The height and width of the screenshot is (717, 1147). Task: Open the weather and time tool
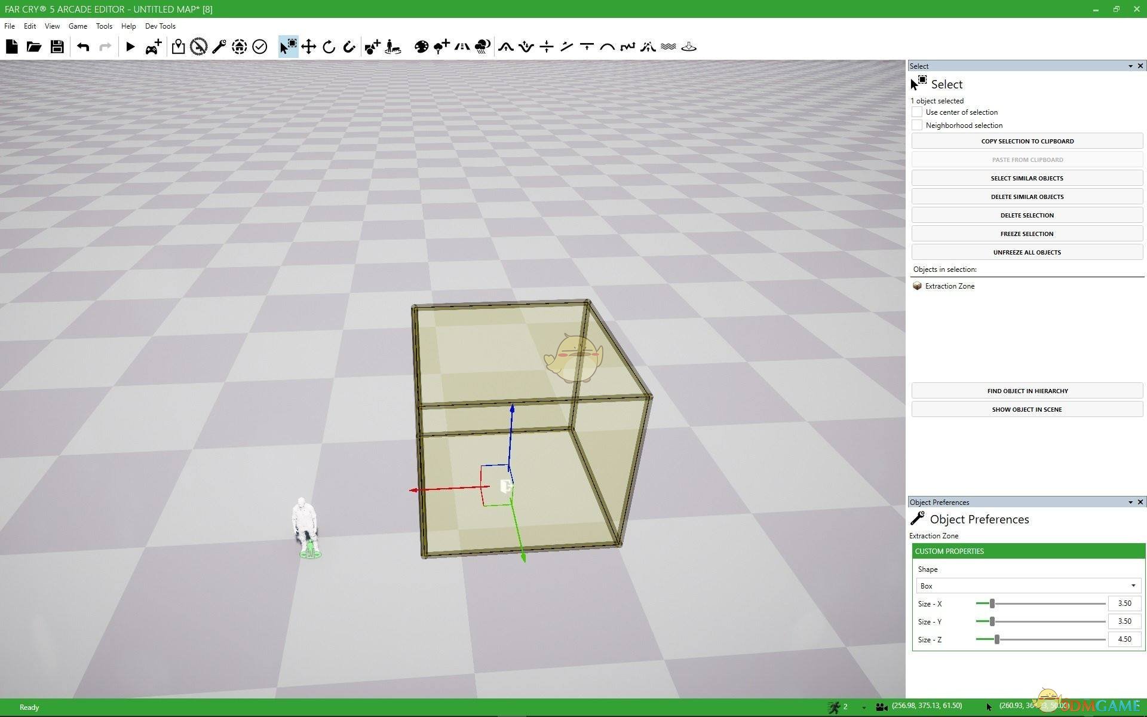point(483,47)
